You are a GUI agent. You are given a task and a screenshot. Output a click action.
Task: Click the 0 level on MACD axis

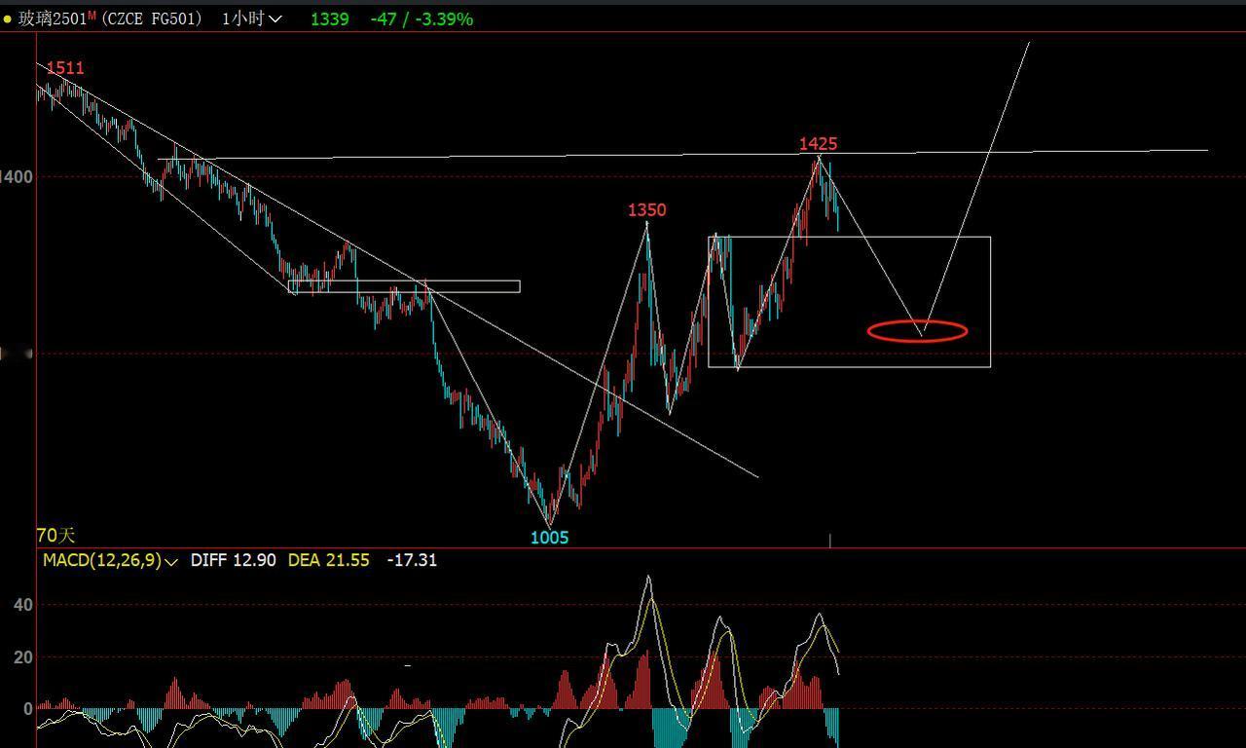(x=28, y=709)
